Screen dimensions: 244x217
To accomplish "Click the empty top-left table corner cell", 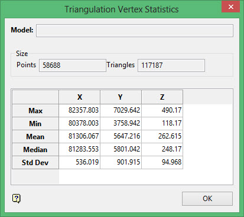I will point(35,97).
